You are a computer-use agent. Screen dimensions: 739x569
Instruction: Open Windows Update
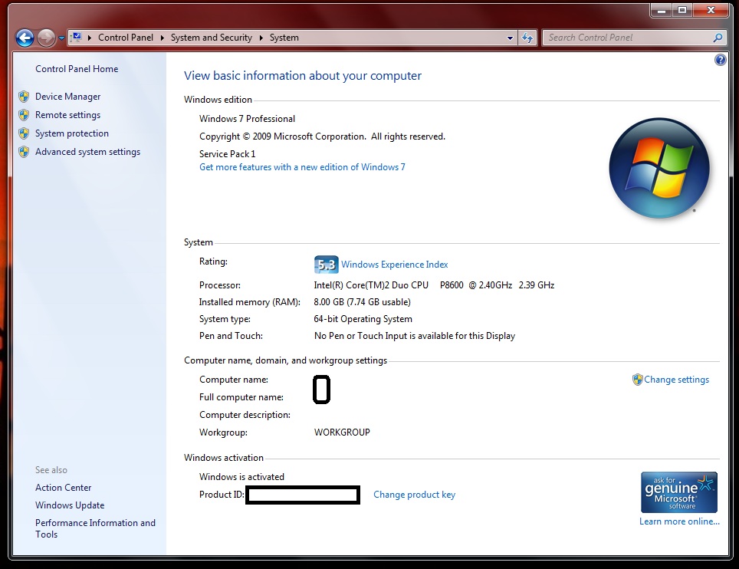[70, 505]
